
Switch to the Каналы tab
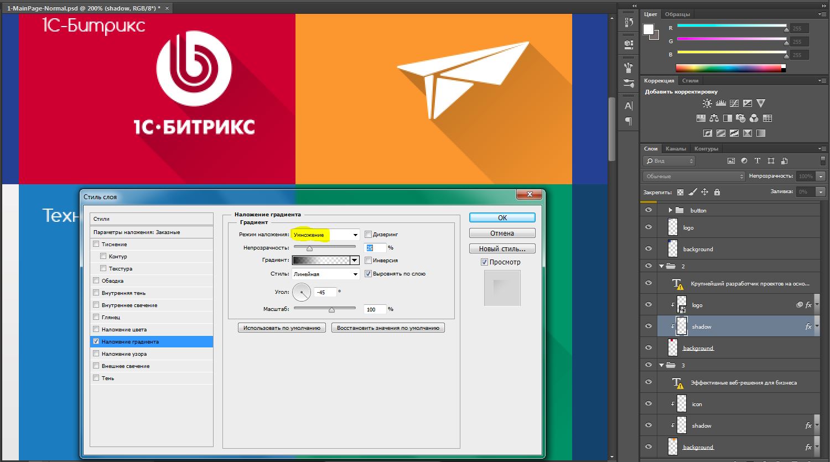point(676,149)
